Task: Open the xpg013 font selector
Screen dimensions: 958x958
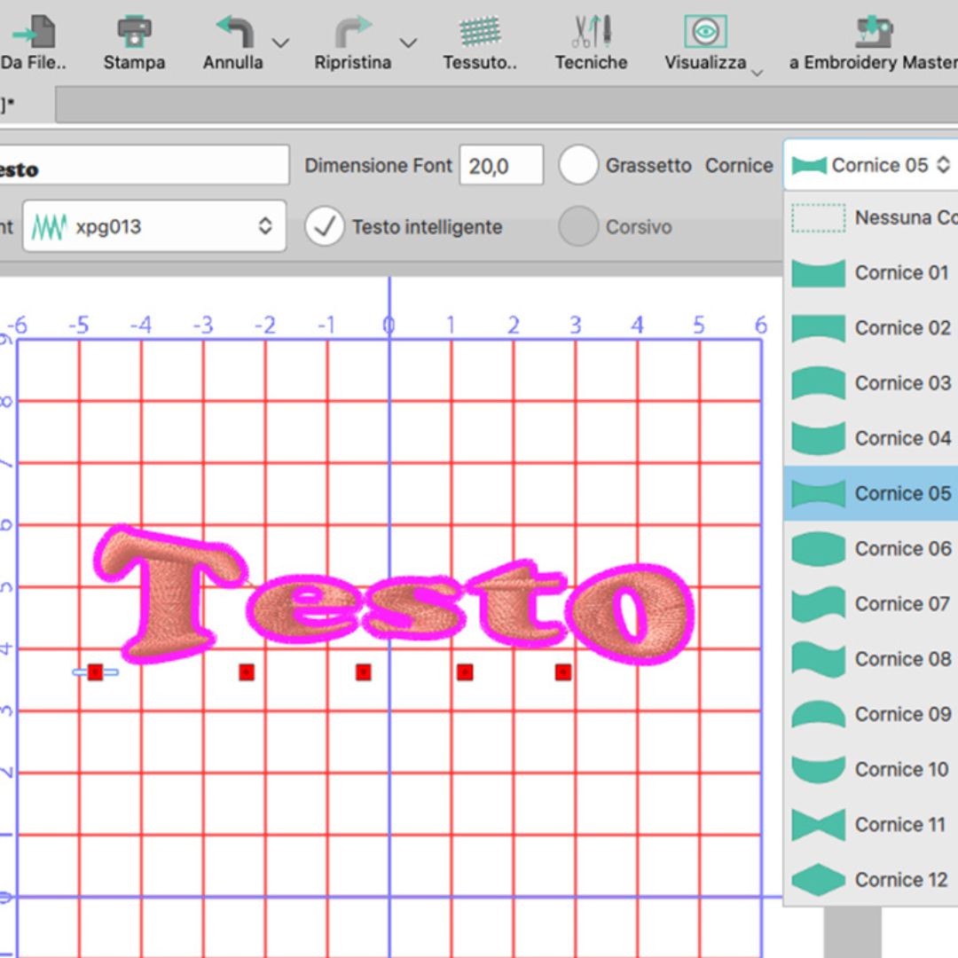Action: point(153,226)
